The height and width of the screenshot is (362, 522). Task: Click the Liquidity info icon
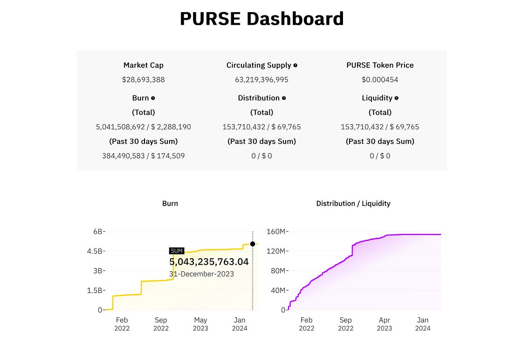397,98
